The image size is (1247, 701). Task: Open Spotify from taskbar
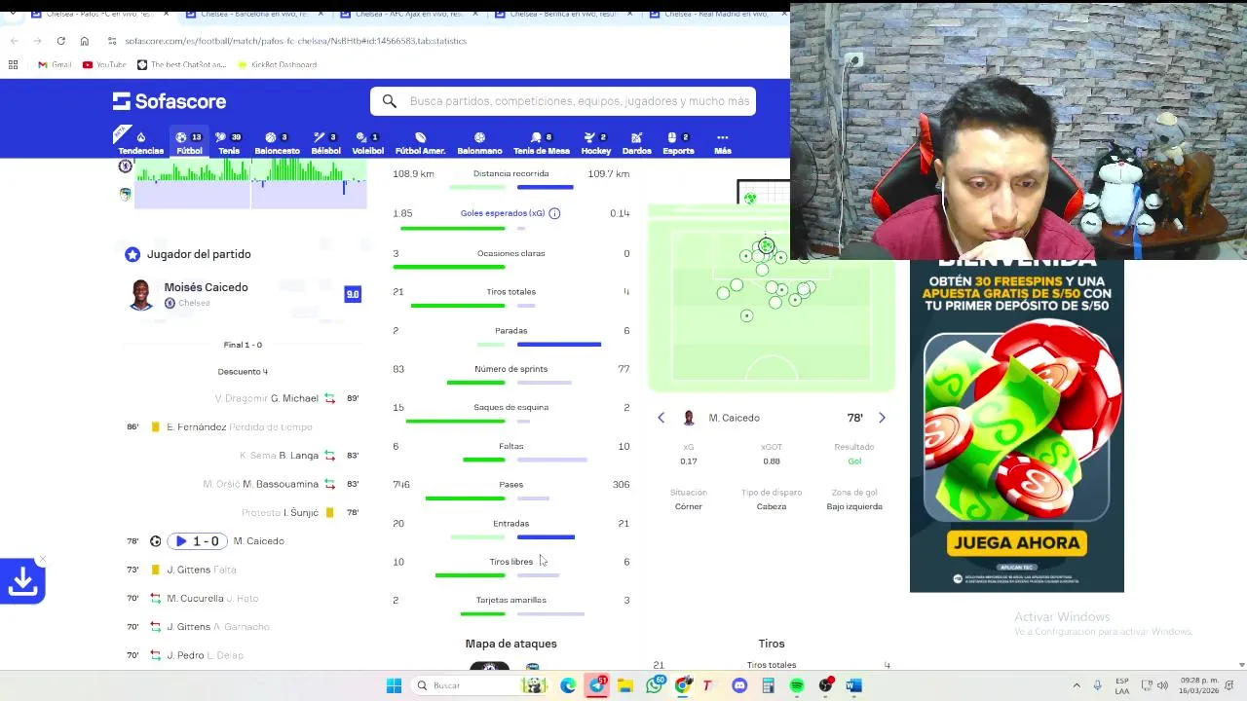[797, 685]
